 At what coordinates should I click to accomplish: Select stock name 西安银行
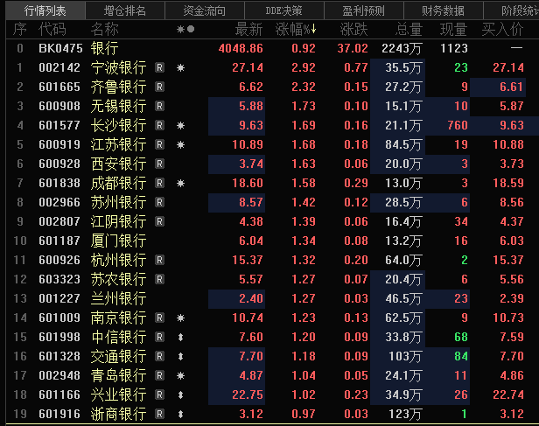tap(119, 164)
